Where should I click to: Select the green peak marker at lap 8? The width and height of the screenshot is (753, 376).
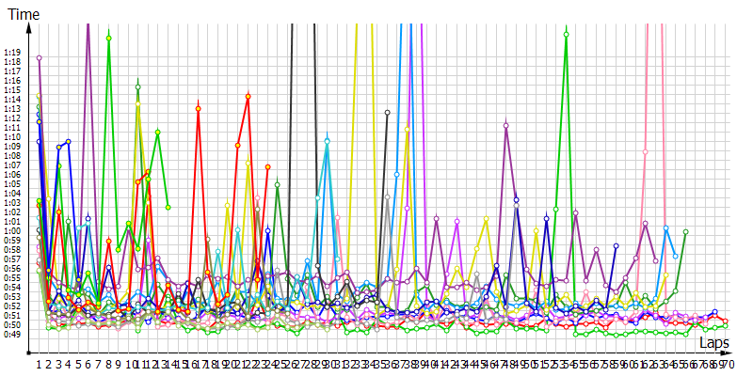(x=109, y=39)
